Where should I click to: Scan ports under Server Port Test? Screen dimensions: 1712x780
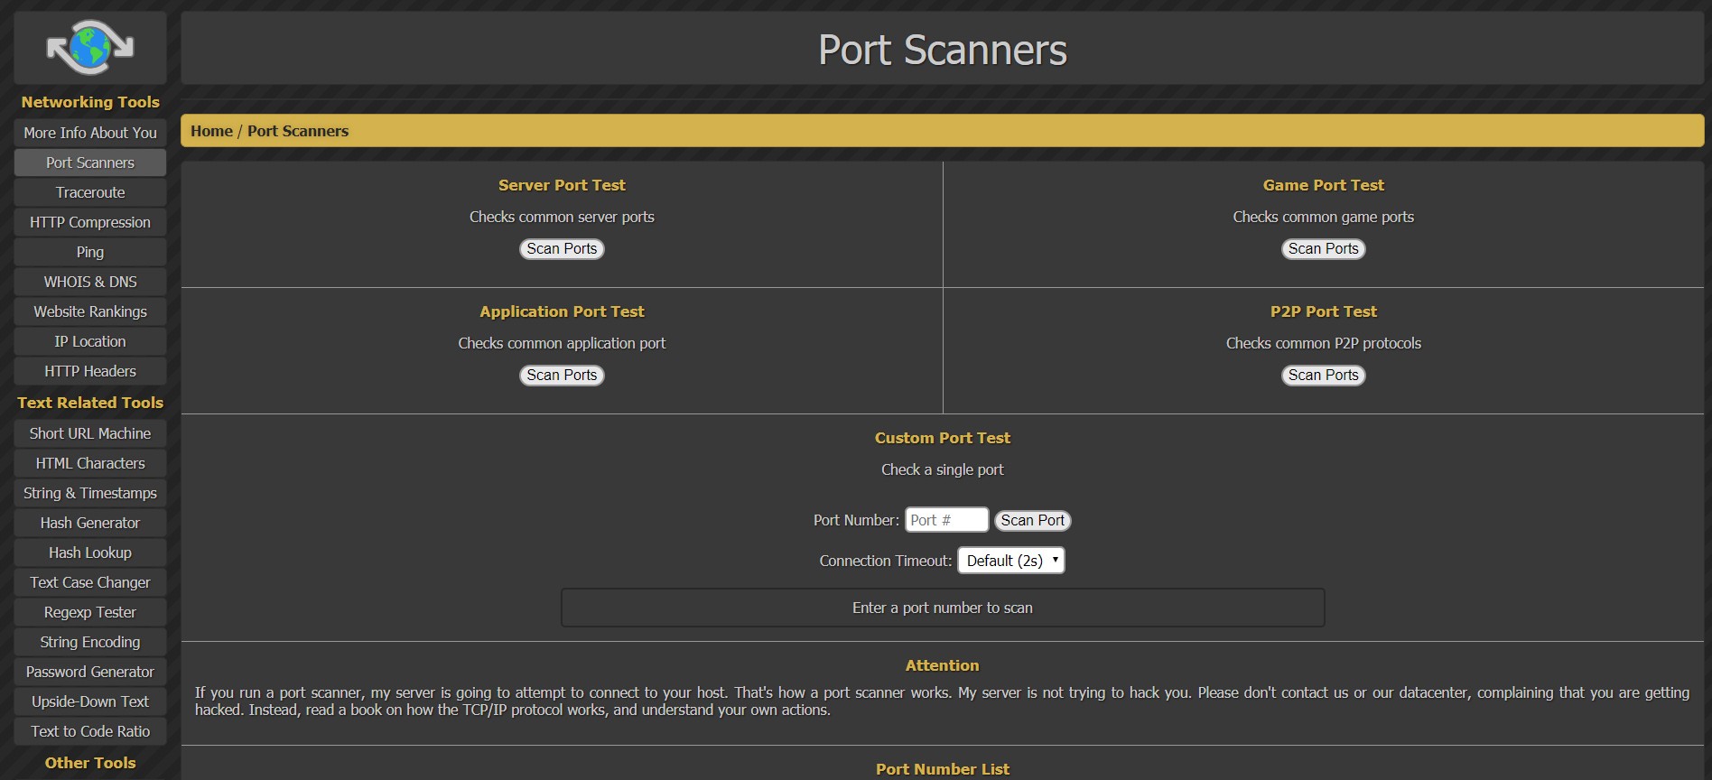tap(562, 248)
